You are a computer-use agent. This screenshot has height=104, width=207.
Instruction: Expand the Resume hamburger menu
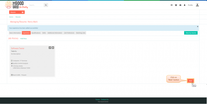[x=23, y=12]
